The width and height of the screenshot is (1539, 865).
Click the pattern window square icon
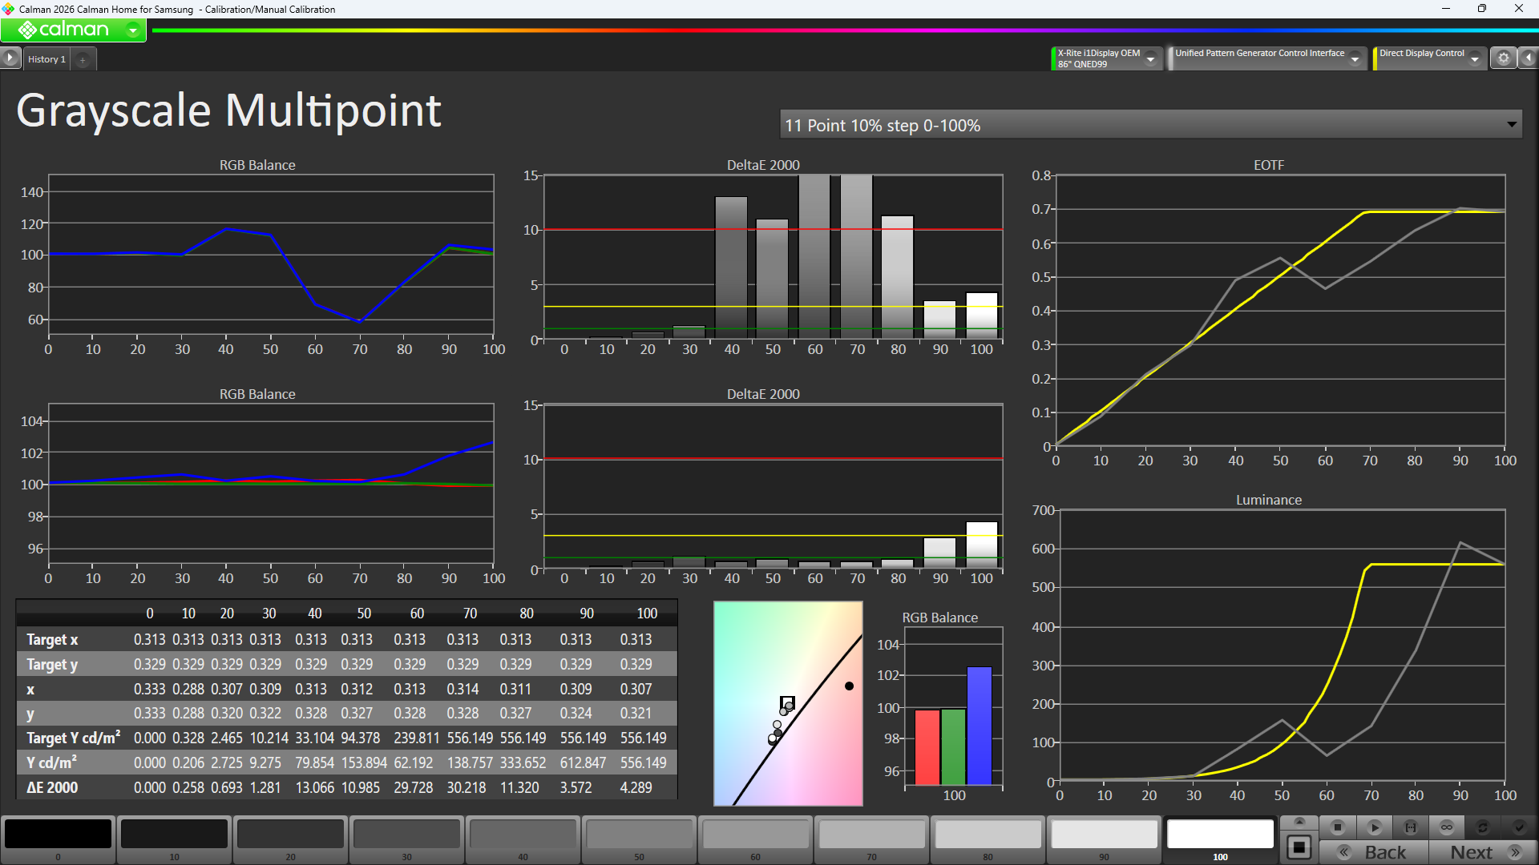[x=1299, y=847]
